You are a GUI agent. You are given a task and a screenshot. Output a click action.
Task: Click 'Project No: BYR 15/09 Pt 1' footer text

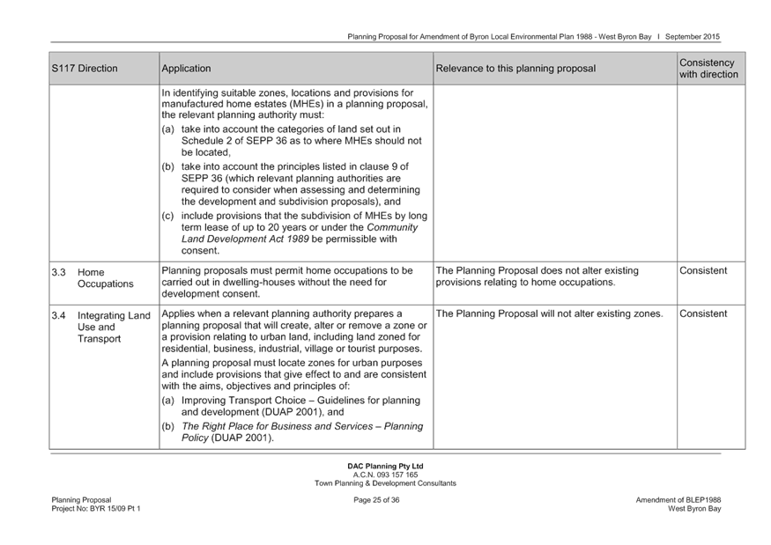coord(96,509)
